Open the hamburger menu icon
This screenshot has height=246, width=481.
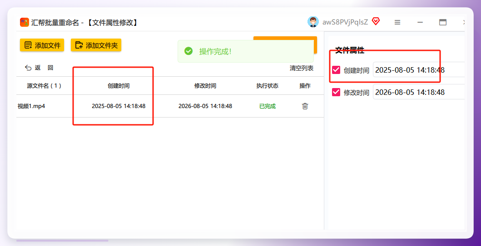(397, 22)
